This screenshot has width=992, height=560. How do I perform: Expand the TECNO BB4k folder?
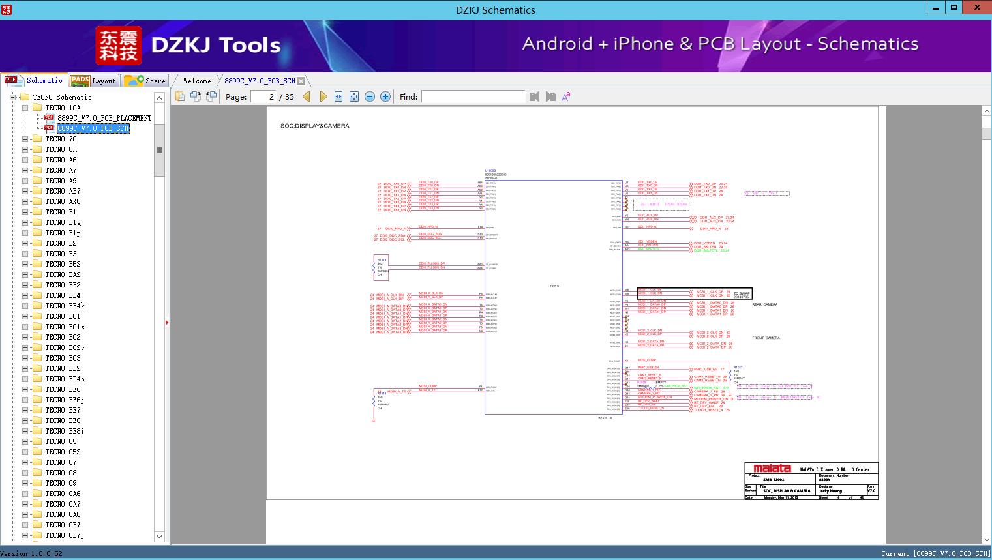point(25,306)
